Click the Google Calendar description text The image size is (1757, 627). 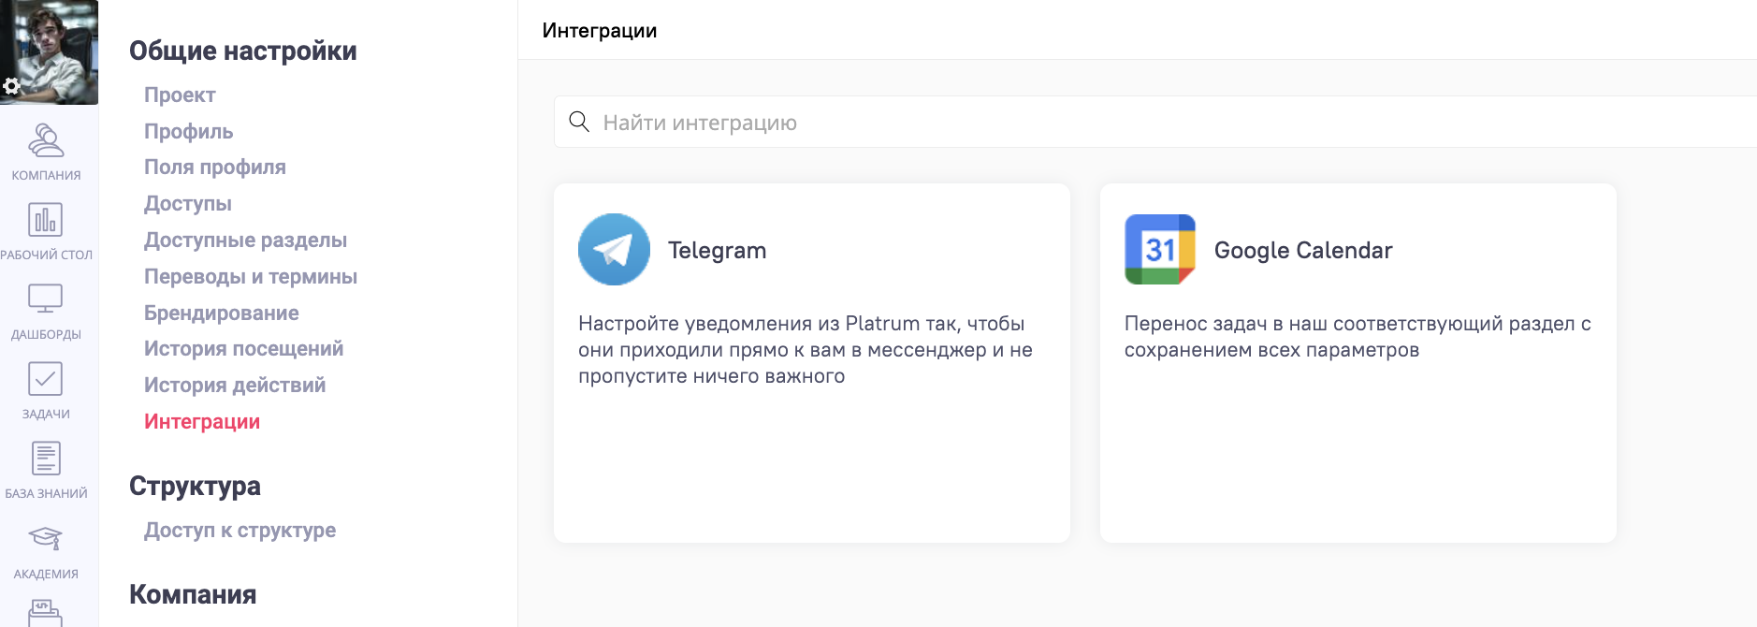click(1358, 337)
